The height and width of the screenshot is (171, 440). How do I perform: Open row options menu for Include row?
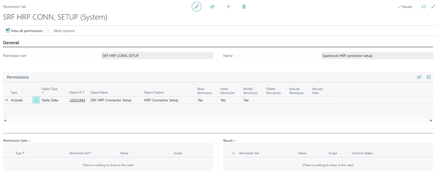[x=36, y=100]
